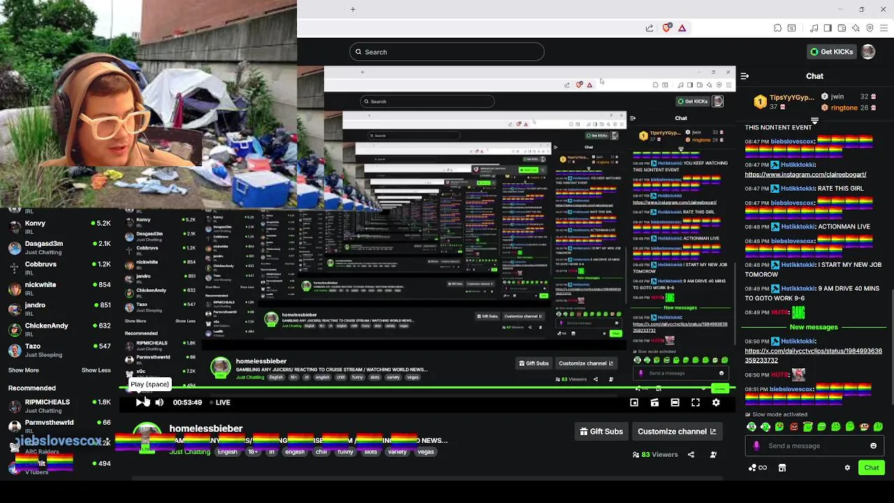Insert the red angry face emote

793,427
